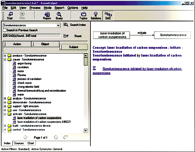
Task: Click the toolbar grip handle at left
Action: pos(3,16)
